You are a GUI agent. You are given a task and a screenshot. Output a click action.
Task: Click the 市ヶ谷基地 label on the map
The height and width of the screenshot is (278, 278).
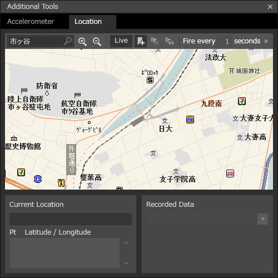[77, 111]
